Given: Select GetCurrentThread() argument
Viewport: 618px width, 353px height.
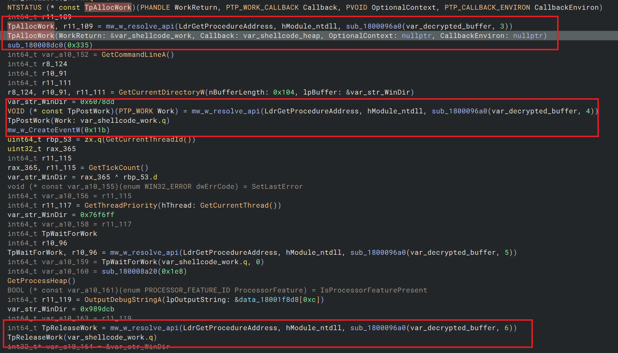Looking at the screenshot, I should pyautogui.click(x=238, y=205).
